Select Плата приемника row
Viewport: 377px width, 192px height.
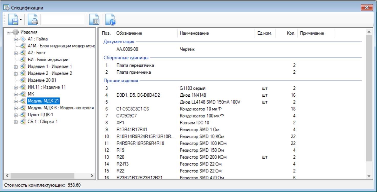pyautogui.click(x=232, y=72)
